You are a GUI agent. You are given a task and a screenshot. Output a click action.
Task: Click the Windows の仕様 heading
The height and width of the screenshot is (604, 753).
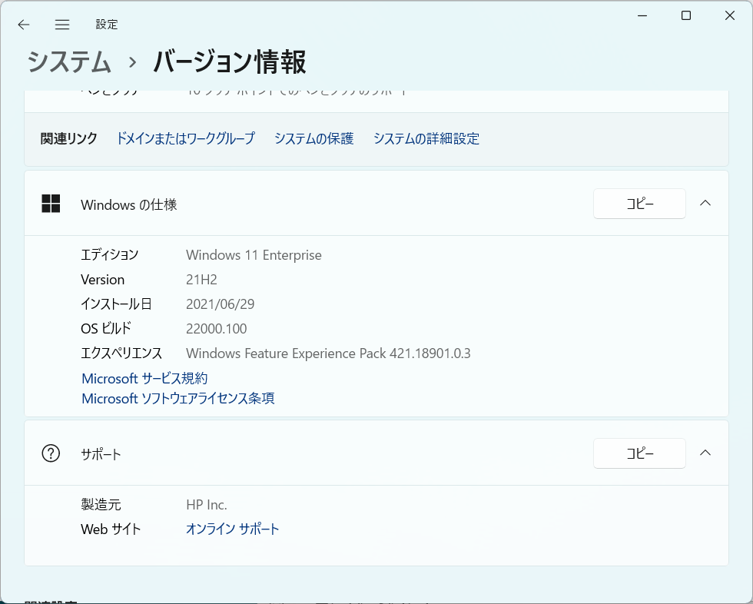point(129,204)
